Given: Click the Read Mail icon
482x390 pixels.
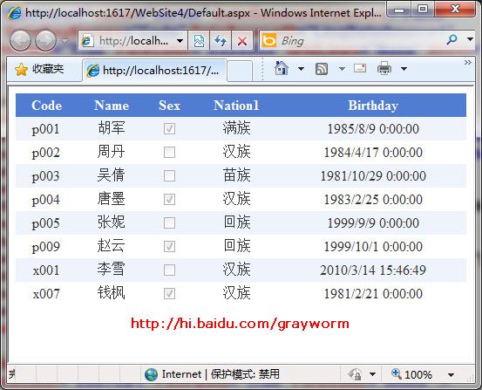Looking at the screenshot, I should coord(360,68).
